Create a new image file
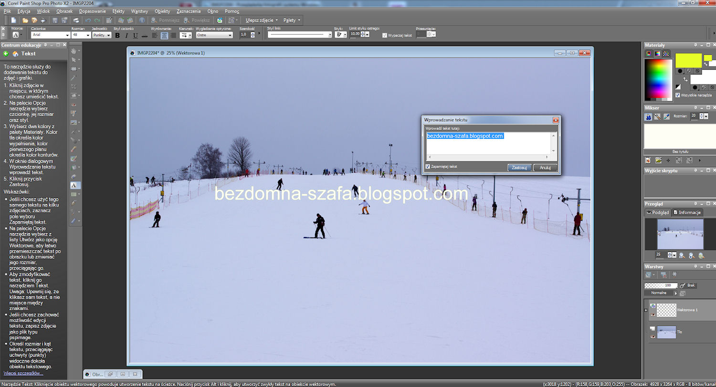Viewport: 716px width, 387px height. click(x=14, y=20)
